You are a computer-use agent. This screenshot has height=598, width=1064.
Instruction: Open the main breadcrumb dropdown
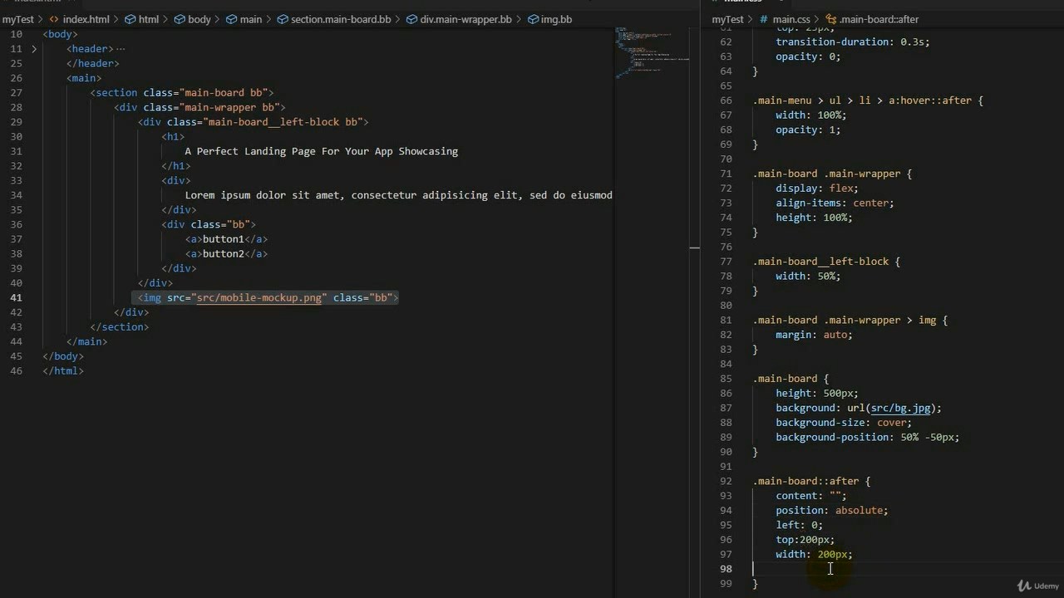click(x=251, y=19)
